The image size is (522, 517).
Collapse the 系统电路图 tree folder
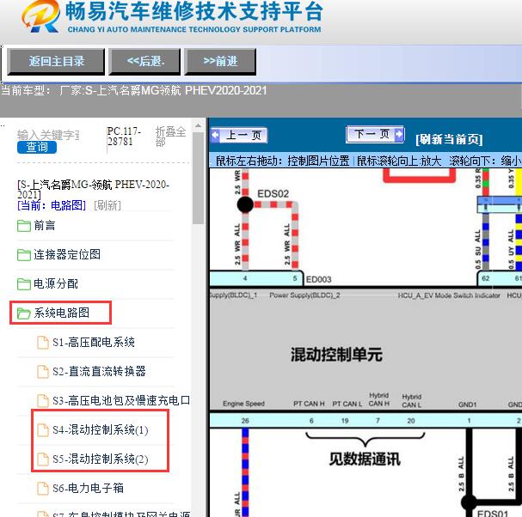61,313
